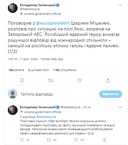
Task: Click the Відповісти reply button
Action: (110, 94)
